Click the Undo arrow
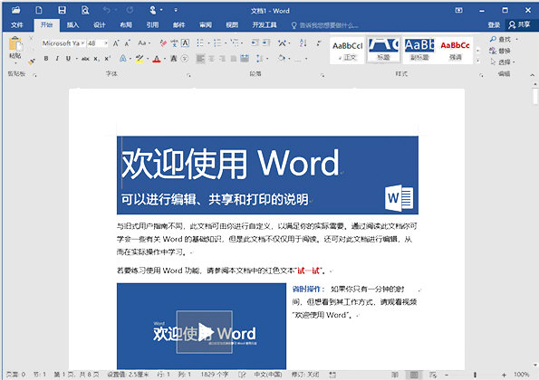 click(106, 10)
